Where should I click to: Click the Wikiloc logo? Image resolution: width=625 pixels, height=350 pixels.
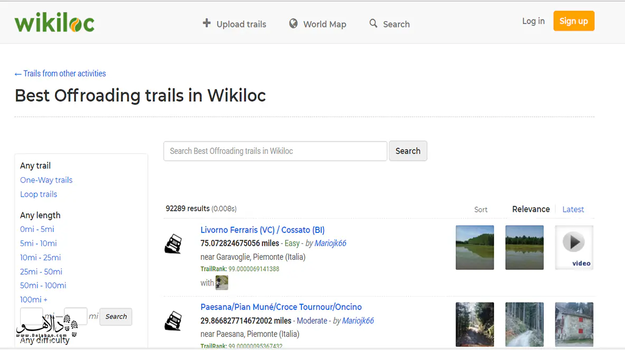click(54, 22)
